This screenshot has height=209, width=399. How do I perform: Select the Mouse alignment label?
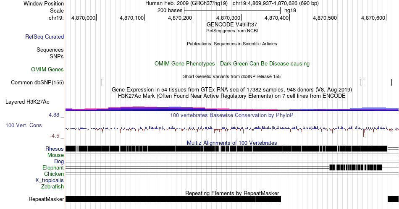[x=55, y=155]
